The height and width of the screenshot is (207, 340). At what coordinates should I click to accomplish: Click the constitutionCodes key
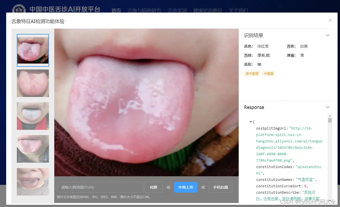(x=275, y=167)
